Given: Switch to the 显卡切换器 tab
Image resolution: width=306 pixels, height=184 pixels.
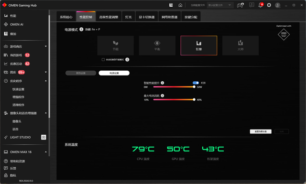Looking at the screenshot, I should tap(147, 17).
